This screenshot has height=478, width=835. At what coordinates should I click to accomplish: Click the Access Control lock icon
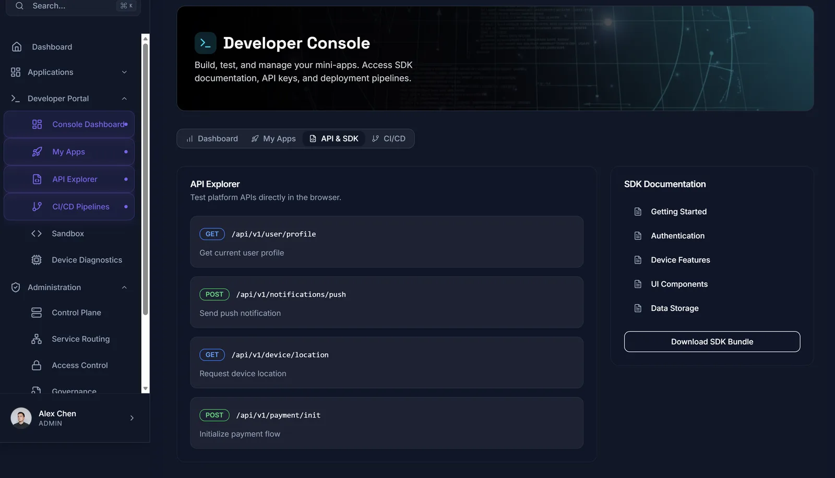pyautogui.click(x=37, y=365)
